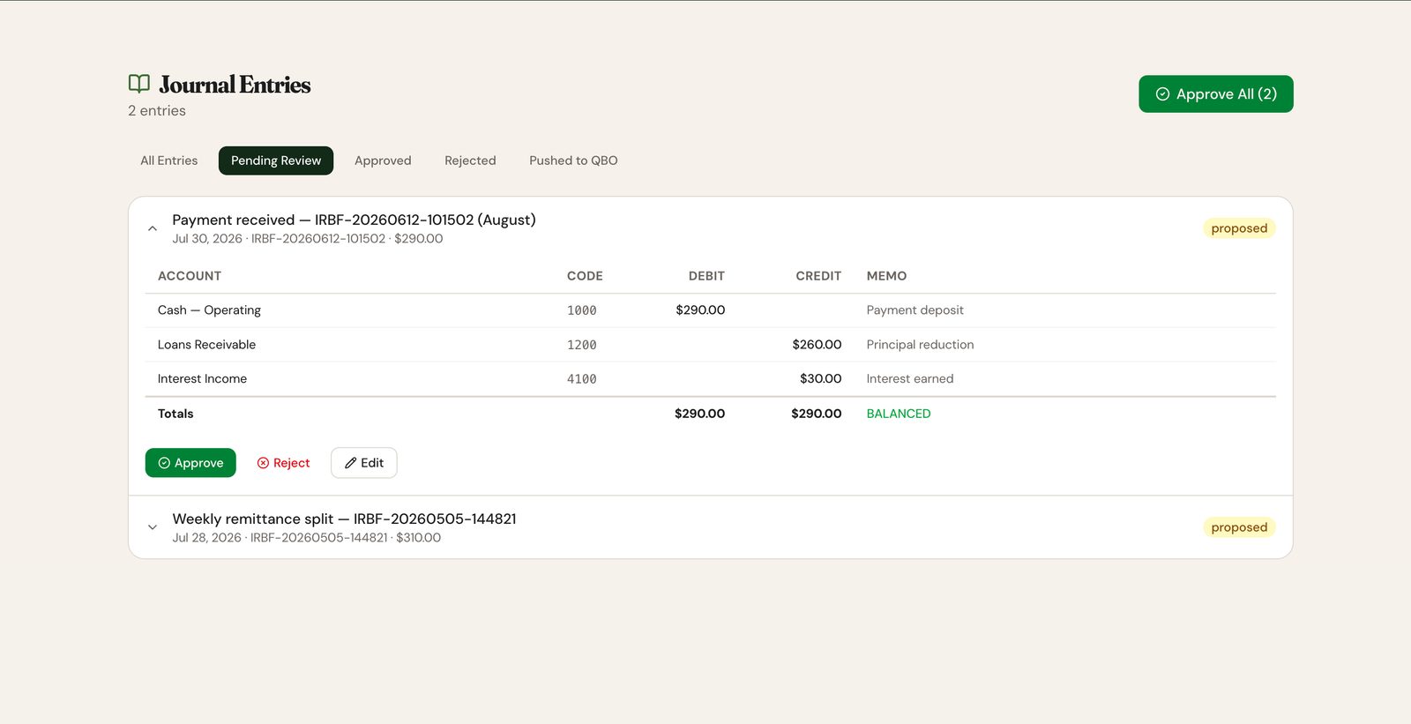Click the BALANCED status label

898,414
